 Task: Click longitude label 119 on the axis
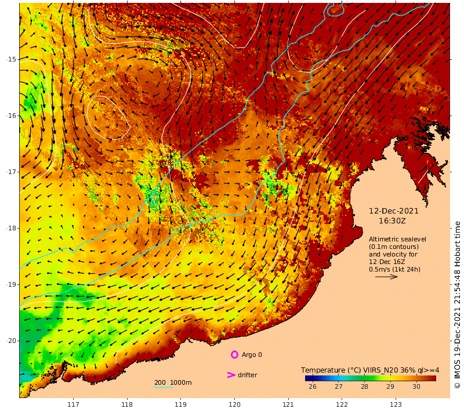click(180, 404)
